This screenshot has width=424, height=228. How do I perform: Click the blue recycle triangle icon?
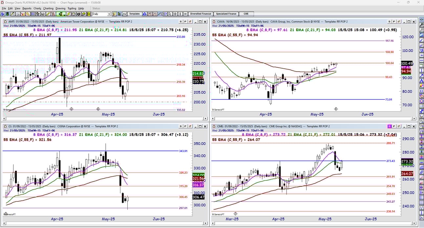tap(144, 14)
